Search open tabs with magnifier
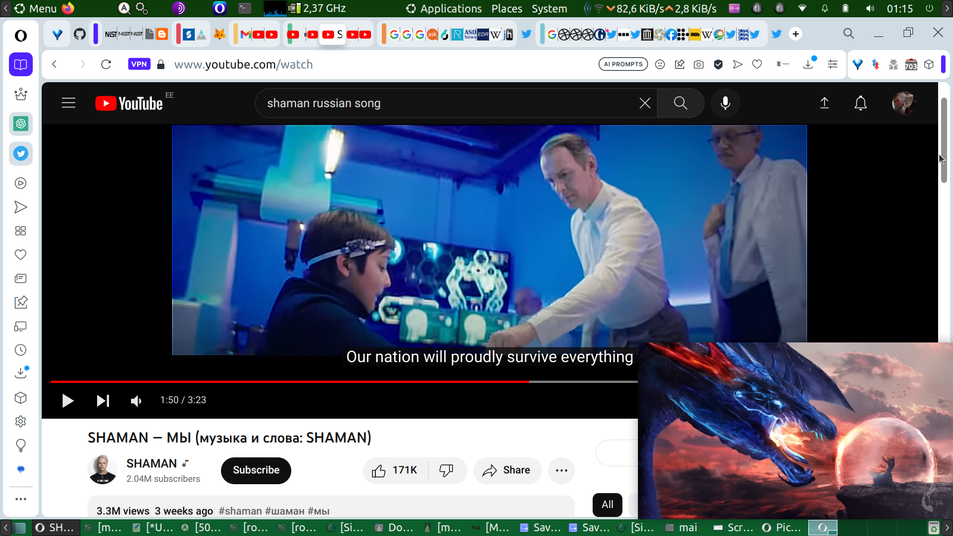 coord(849,33)
